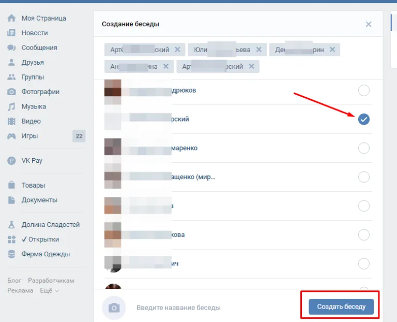Click the home icon for Моя Страница
397x322 pixels.
(x=11, y=18)
